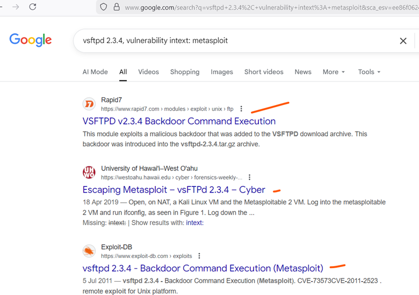Open VSFTPD v2.3.4 Backdoor Command Execution link
This screenshot has width=419, height=295.
point(179,121)
